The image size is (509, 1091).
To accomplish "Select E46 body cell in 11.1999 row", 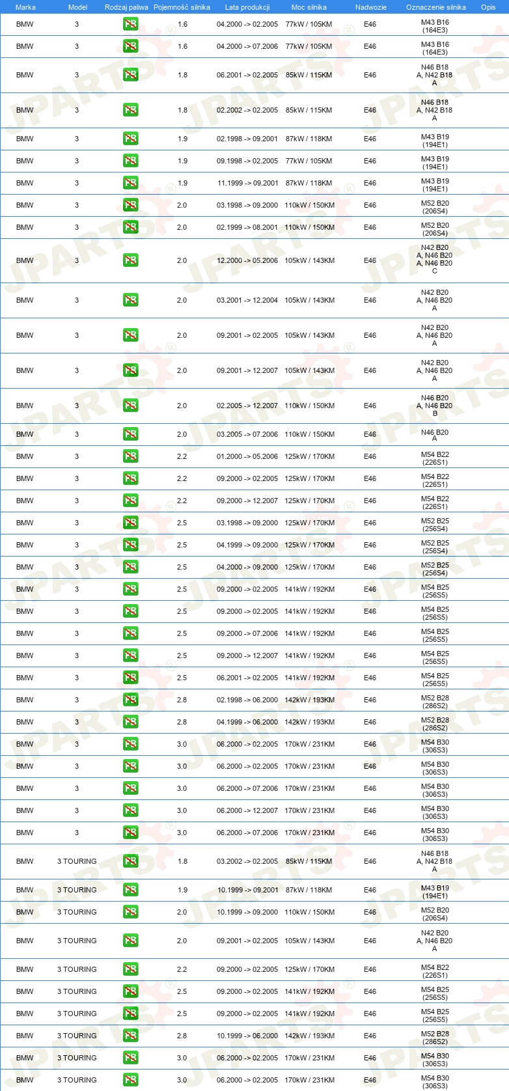I will 370,183.
